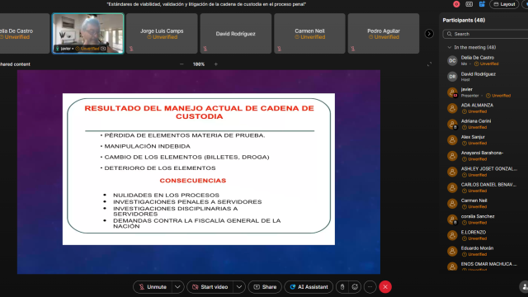The height and width of the screenshot is (297, 528).
Task: Collapse the In the meeting (48) list
Action: click(449, 48)
